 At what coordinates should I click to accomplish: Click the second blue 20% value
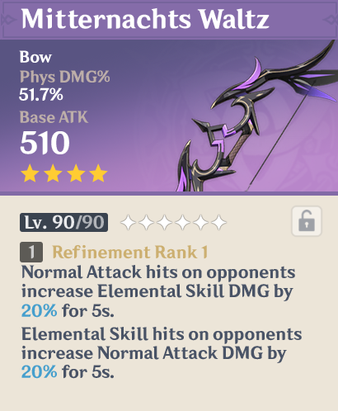[40, 372]
